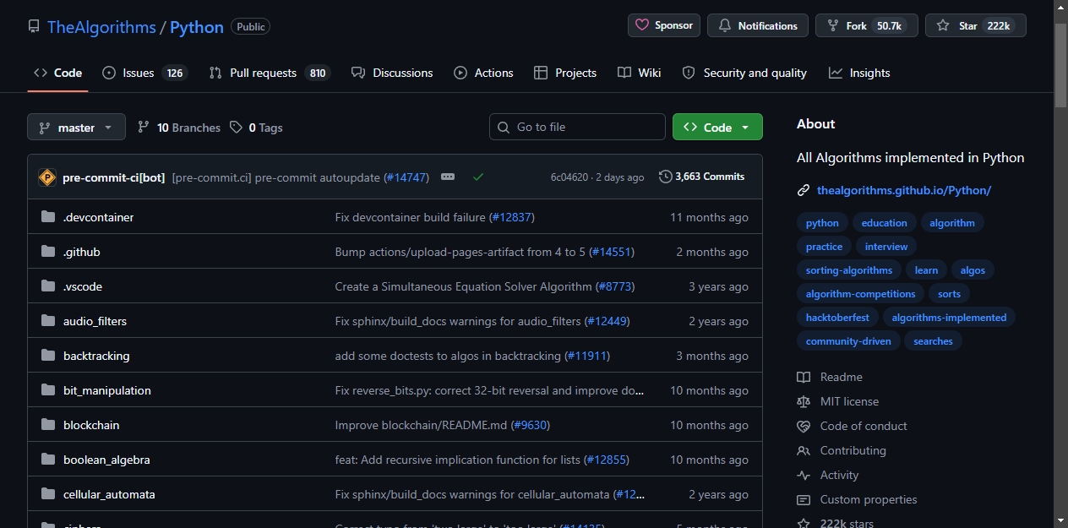Viewport: 1068px width, 528px height.
Task: Focus the Go to file search field
Action: tap(577, 127)
